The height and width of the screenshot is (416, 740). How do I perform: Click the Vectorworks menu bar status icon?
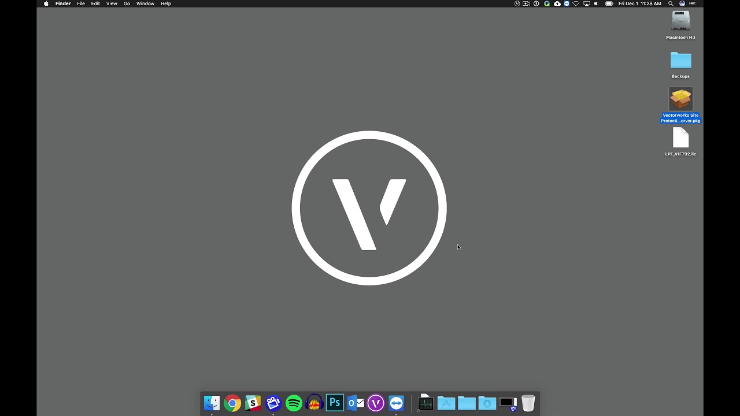(517, 3)
